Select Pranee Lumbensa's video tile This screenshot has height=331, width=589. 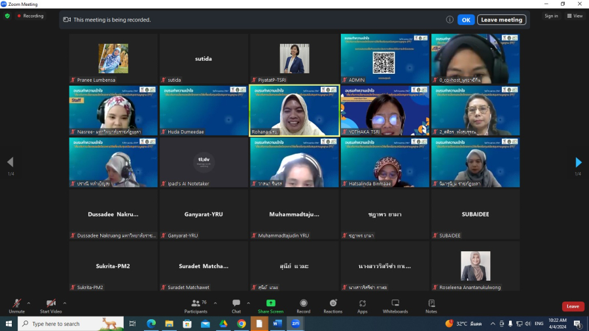[113, 58]
